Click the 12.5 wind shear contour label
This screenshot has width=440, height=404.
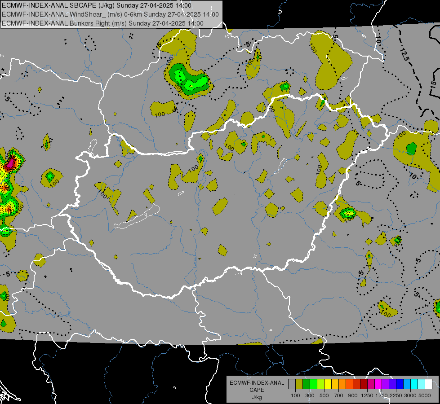click(404, 54)
